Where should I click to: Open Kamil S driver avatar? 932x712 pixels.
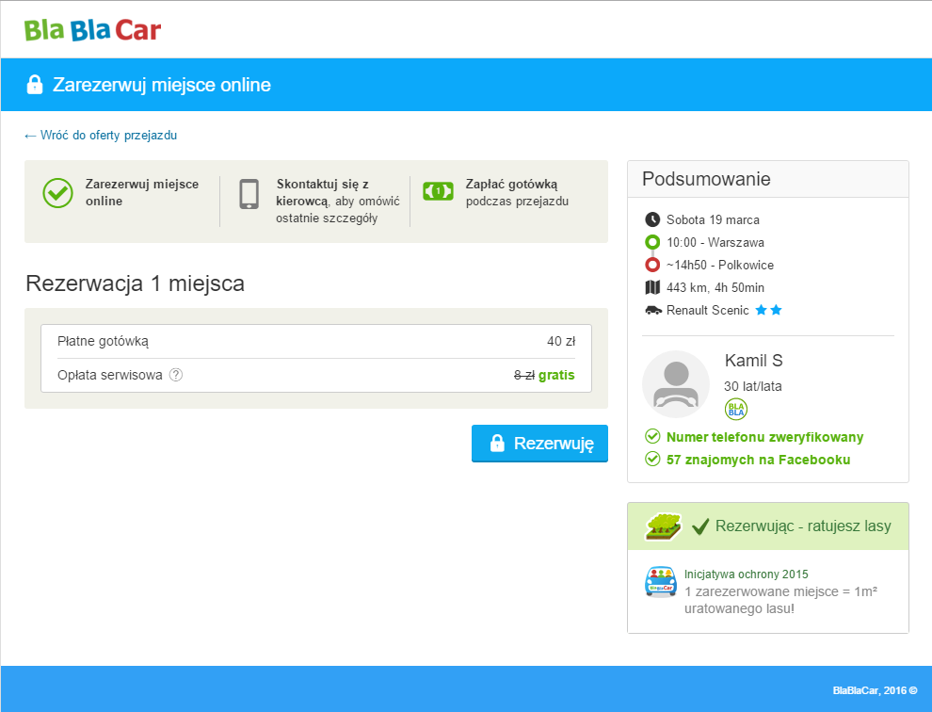tap(676, 384)
